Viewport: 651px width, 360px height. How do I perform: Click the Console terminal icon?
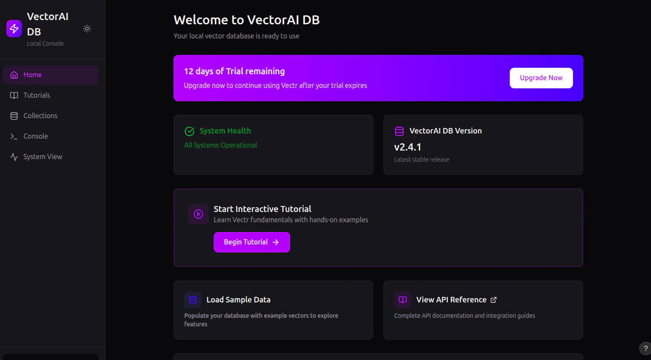coord(14,136)
